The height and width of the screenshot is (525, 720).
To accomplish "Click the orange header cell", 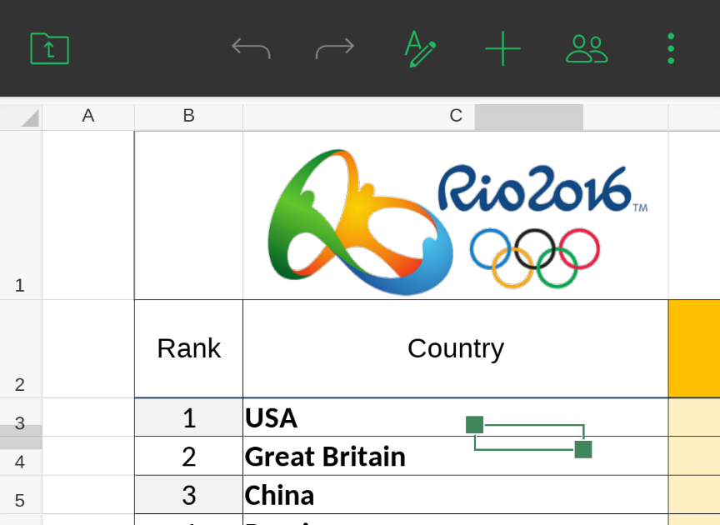I will 694,348.
